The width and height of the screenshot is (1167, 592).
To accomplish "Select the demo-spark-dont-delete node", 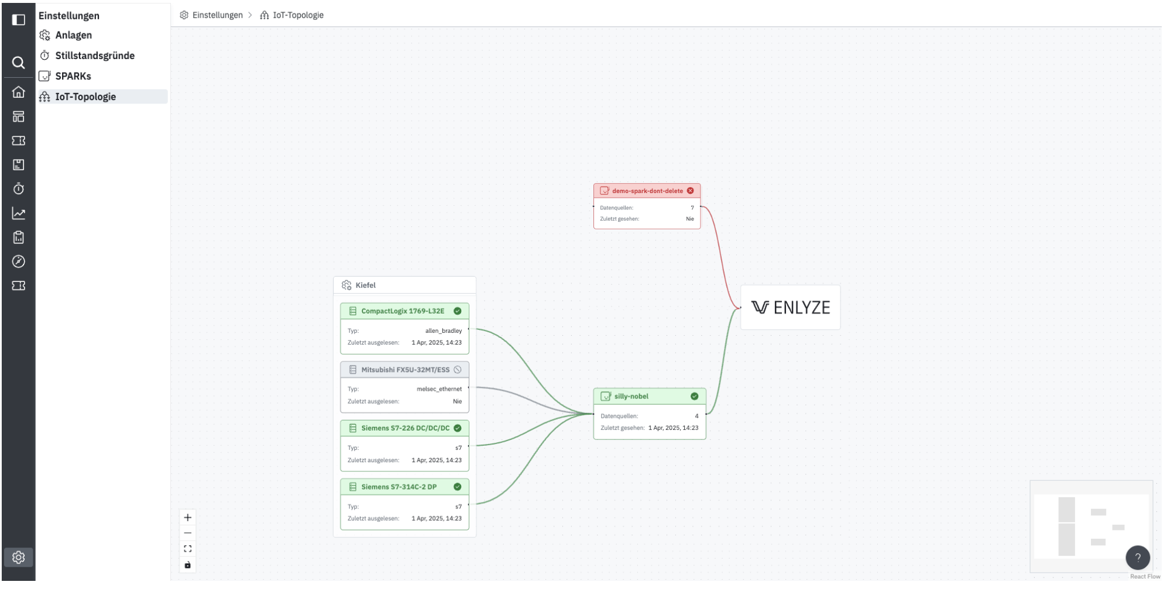I will pyautogui.click(x=647, y=191).
